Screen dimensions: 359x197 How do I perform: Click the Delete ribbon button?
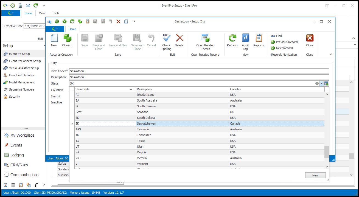click(x=179, y=41)
